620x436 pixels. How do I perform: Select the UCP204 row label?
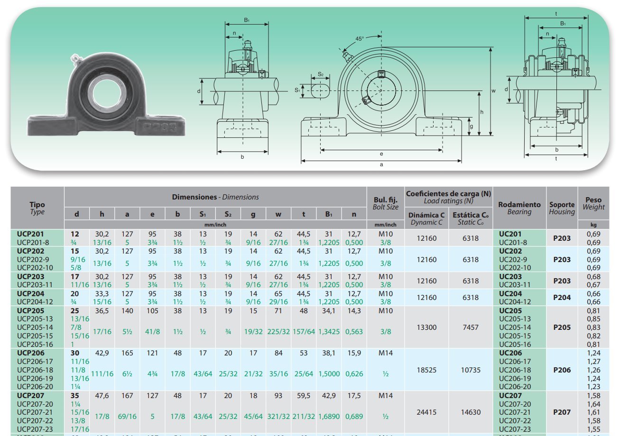click(31, 293)
